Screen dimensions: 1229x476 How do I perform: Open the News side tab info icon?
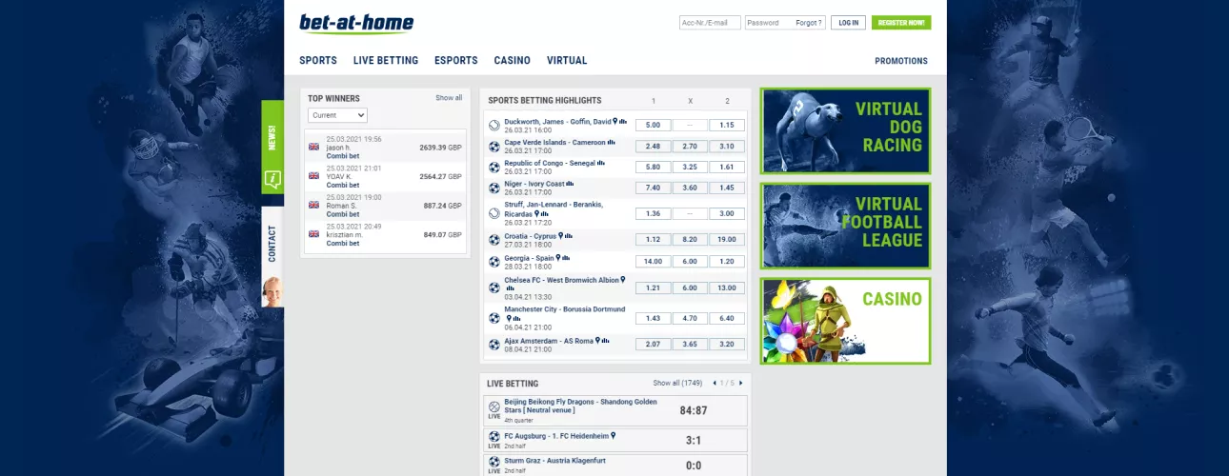[272, 179]
